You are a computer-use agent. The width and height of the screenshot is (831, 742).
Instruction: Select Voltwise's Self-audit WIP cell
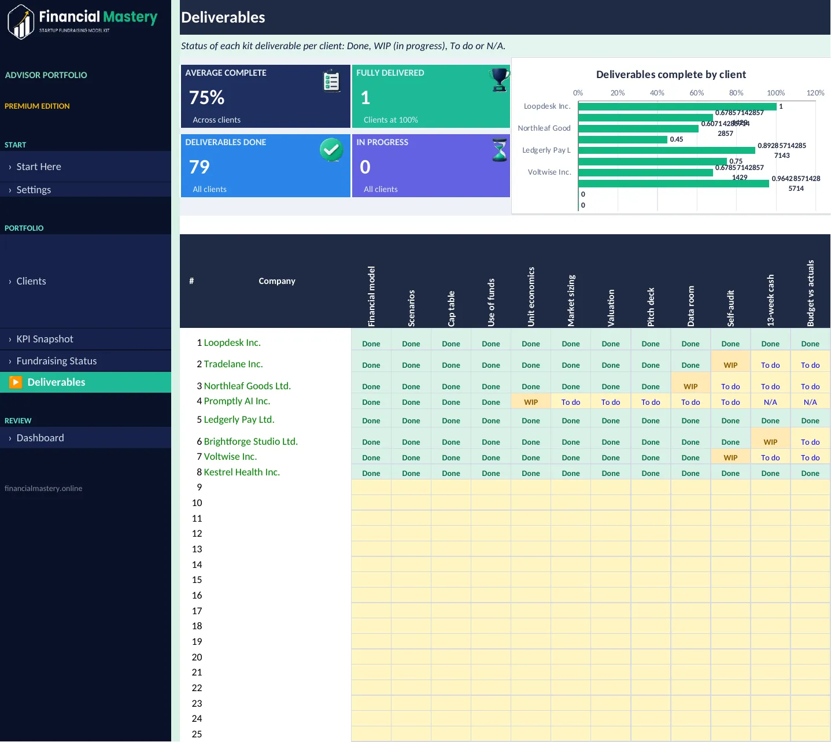pos(730,457)
